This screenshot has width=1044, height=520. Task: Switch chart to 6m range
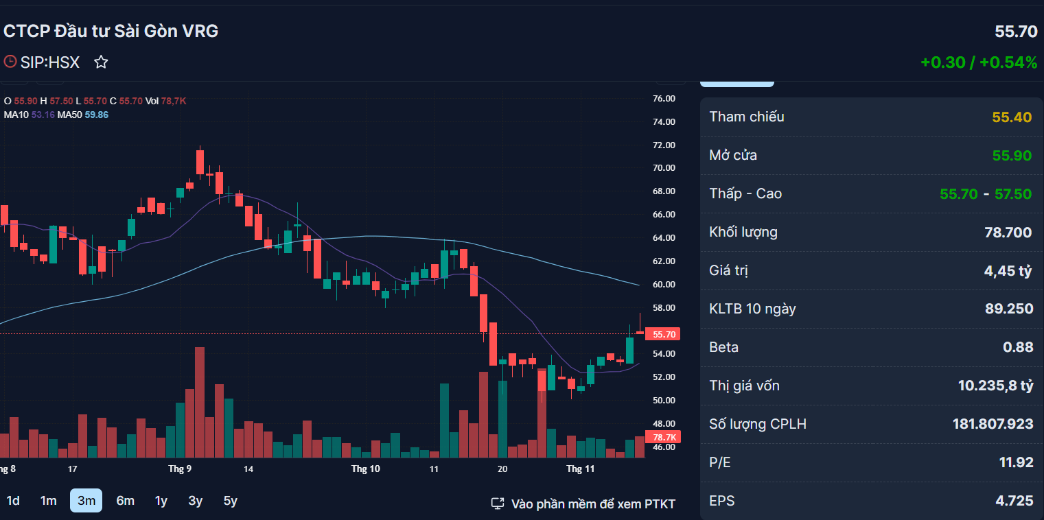(126, 501)
